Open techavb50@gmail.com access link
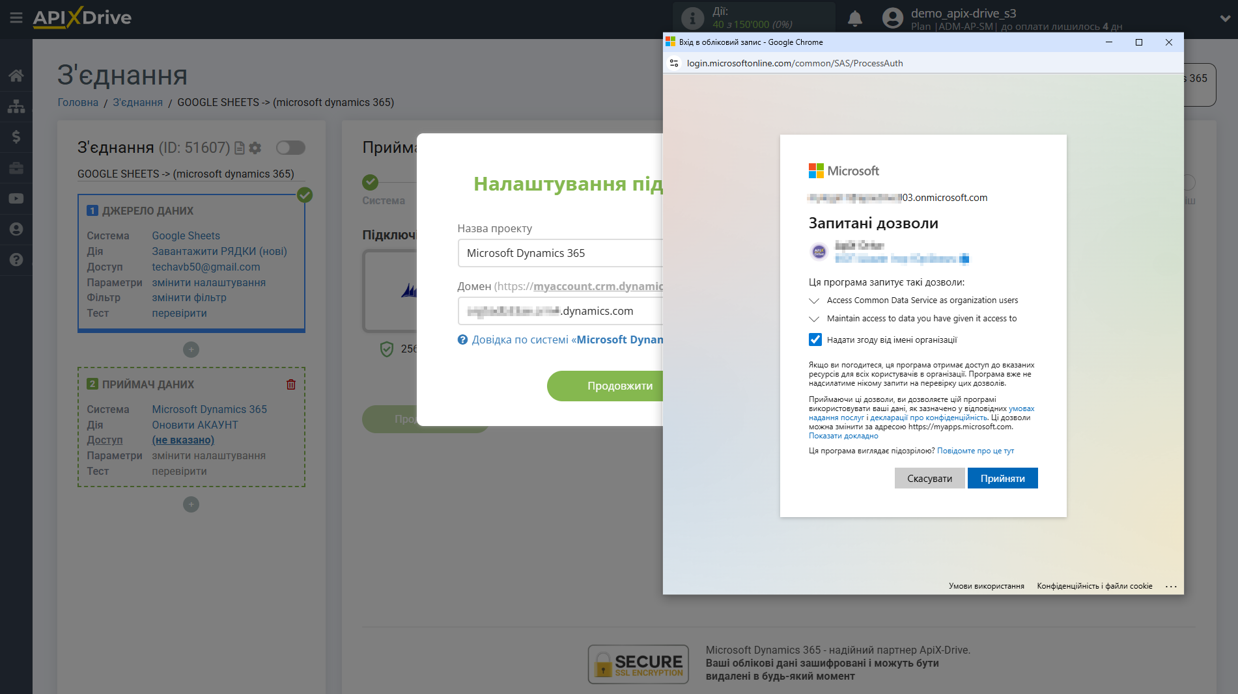1238x694 pixels. click(206, 267)
